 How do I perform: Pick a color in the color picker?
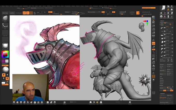5,54
